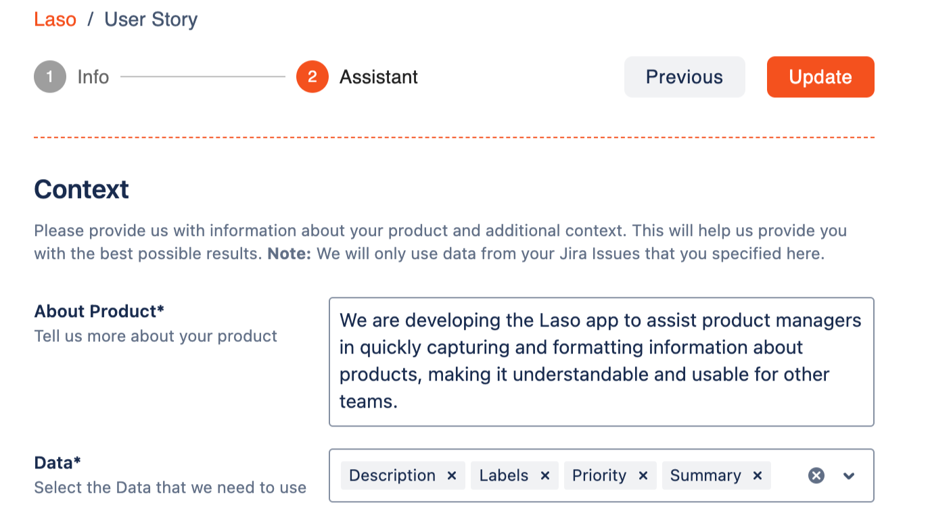Screen dimensions: 928x528
Task: Remove the Summary tag
Action: point(758,476)
